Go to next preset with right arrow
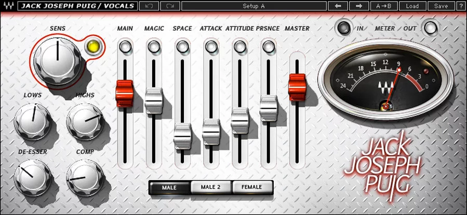Screen dimensions: 467x215 click(x=358, y=6)
